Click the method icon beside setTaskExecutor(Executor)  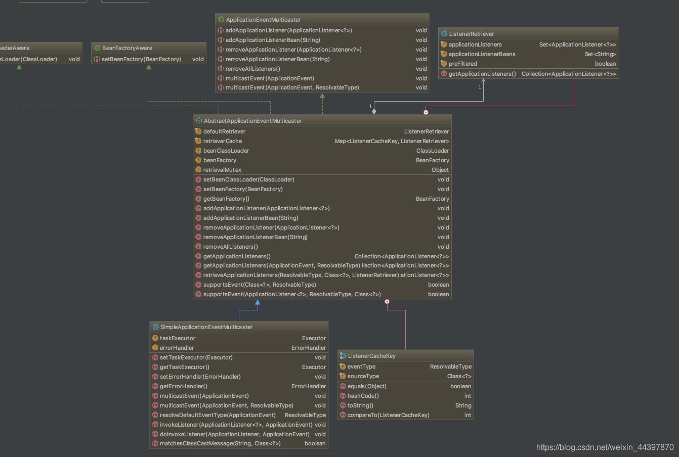(155, 357)
